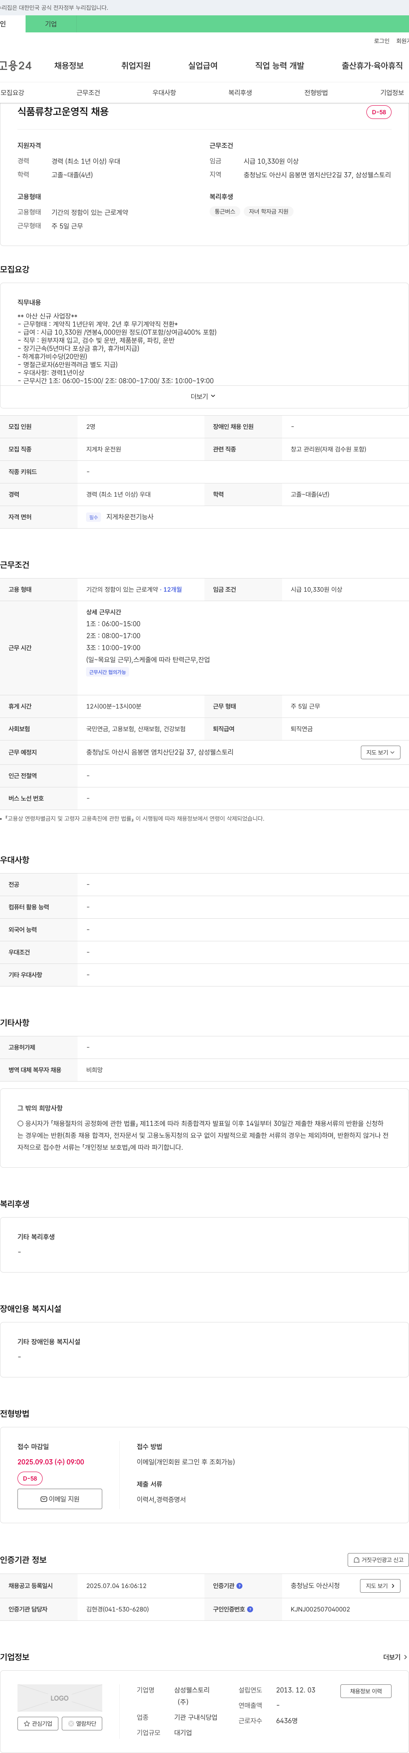
Task: Expand job description with 더보기
Action: point(203,396)
